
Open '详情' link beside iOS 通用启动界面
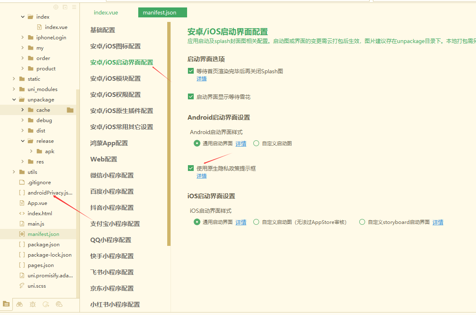click(241, 222)
